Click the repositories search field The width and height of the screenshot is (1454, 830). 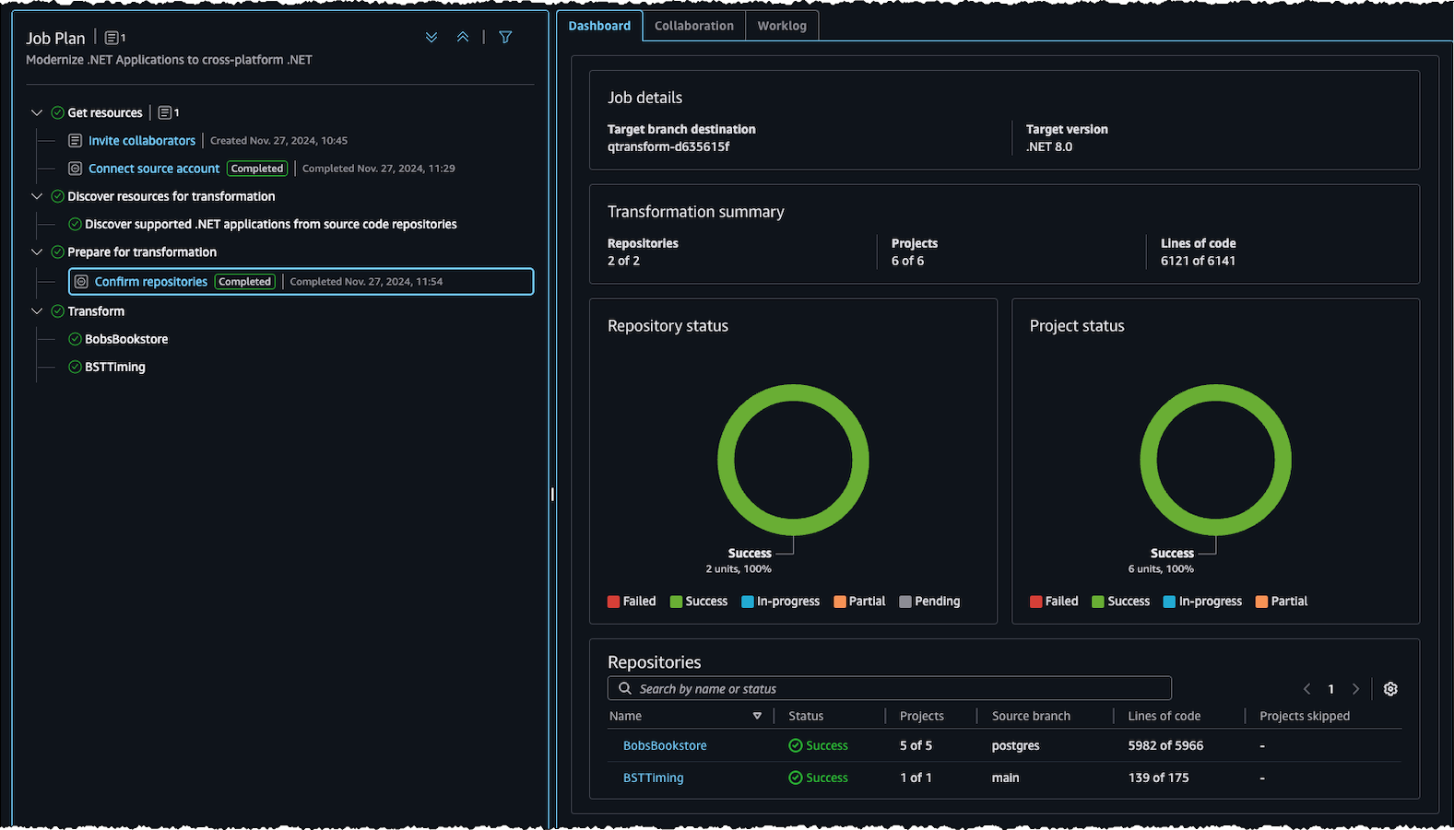890,689
